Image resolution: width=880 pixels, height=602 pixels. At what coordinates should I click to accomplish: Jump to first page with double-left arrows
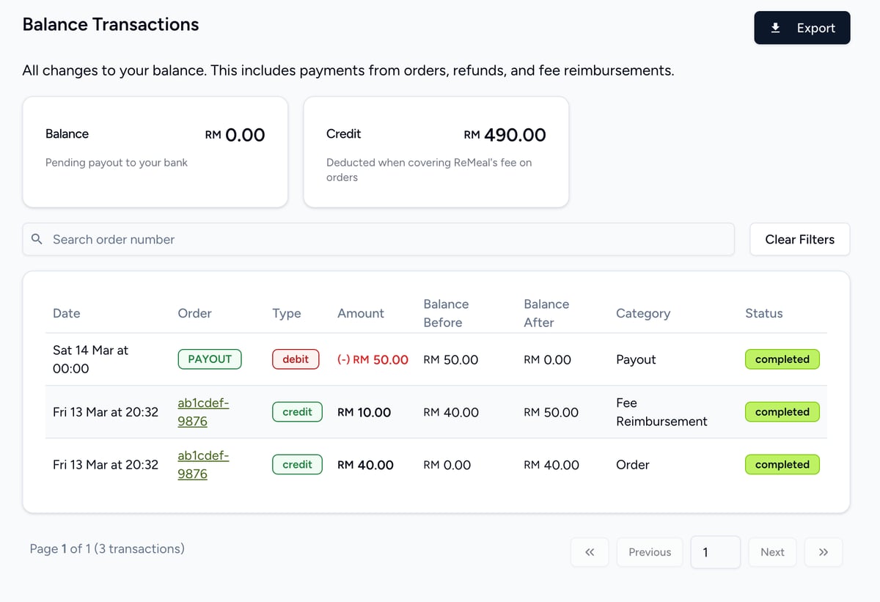point(590,552)
